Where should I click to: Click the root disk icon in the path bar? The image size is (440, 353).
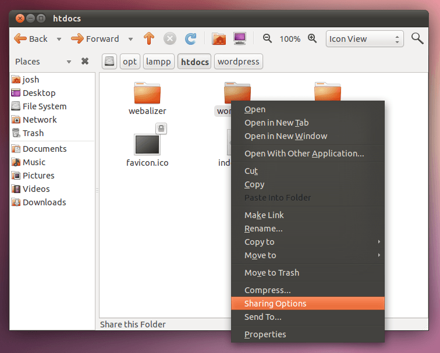click(109, 62)
